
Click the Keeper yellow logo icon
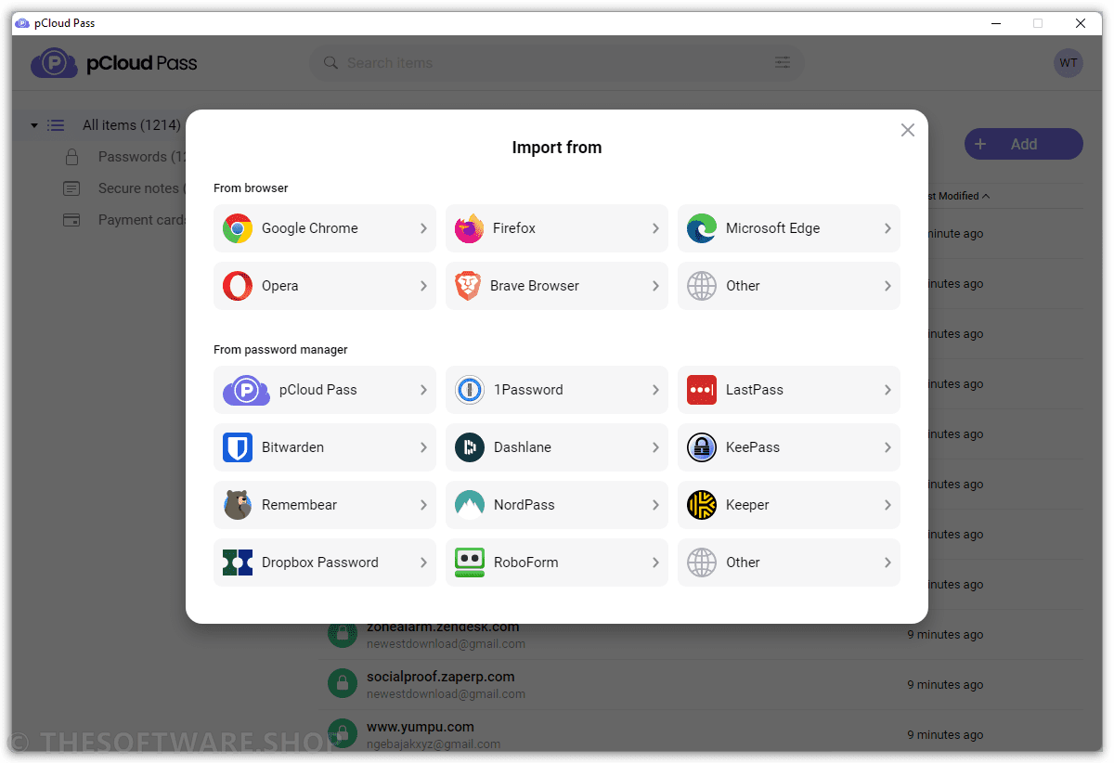tap(702, 505)
